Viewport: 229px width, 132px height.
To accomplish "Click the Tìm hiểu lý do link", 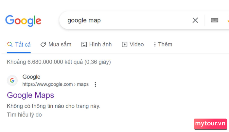I will tap(24, 115).
